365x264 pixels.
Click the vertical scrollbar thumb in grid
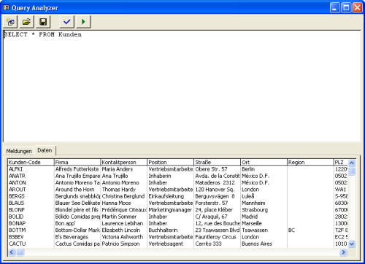coord(352,171)
